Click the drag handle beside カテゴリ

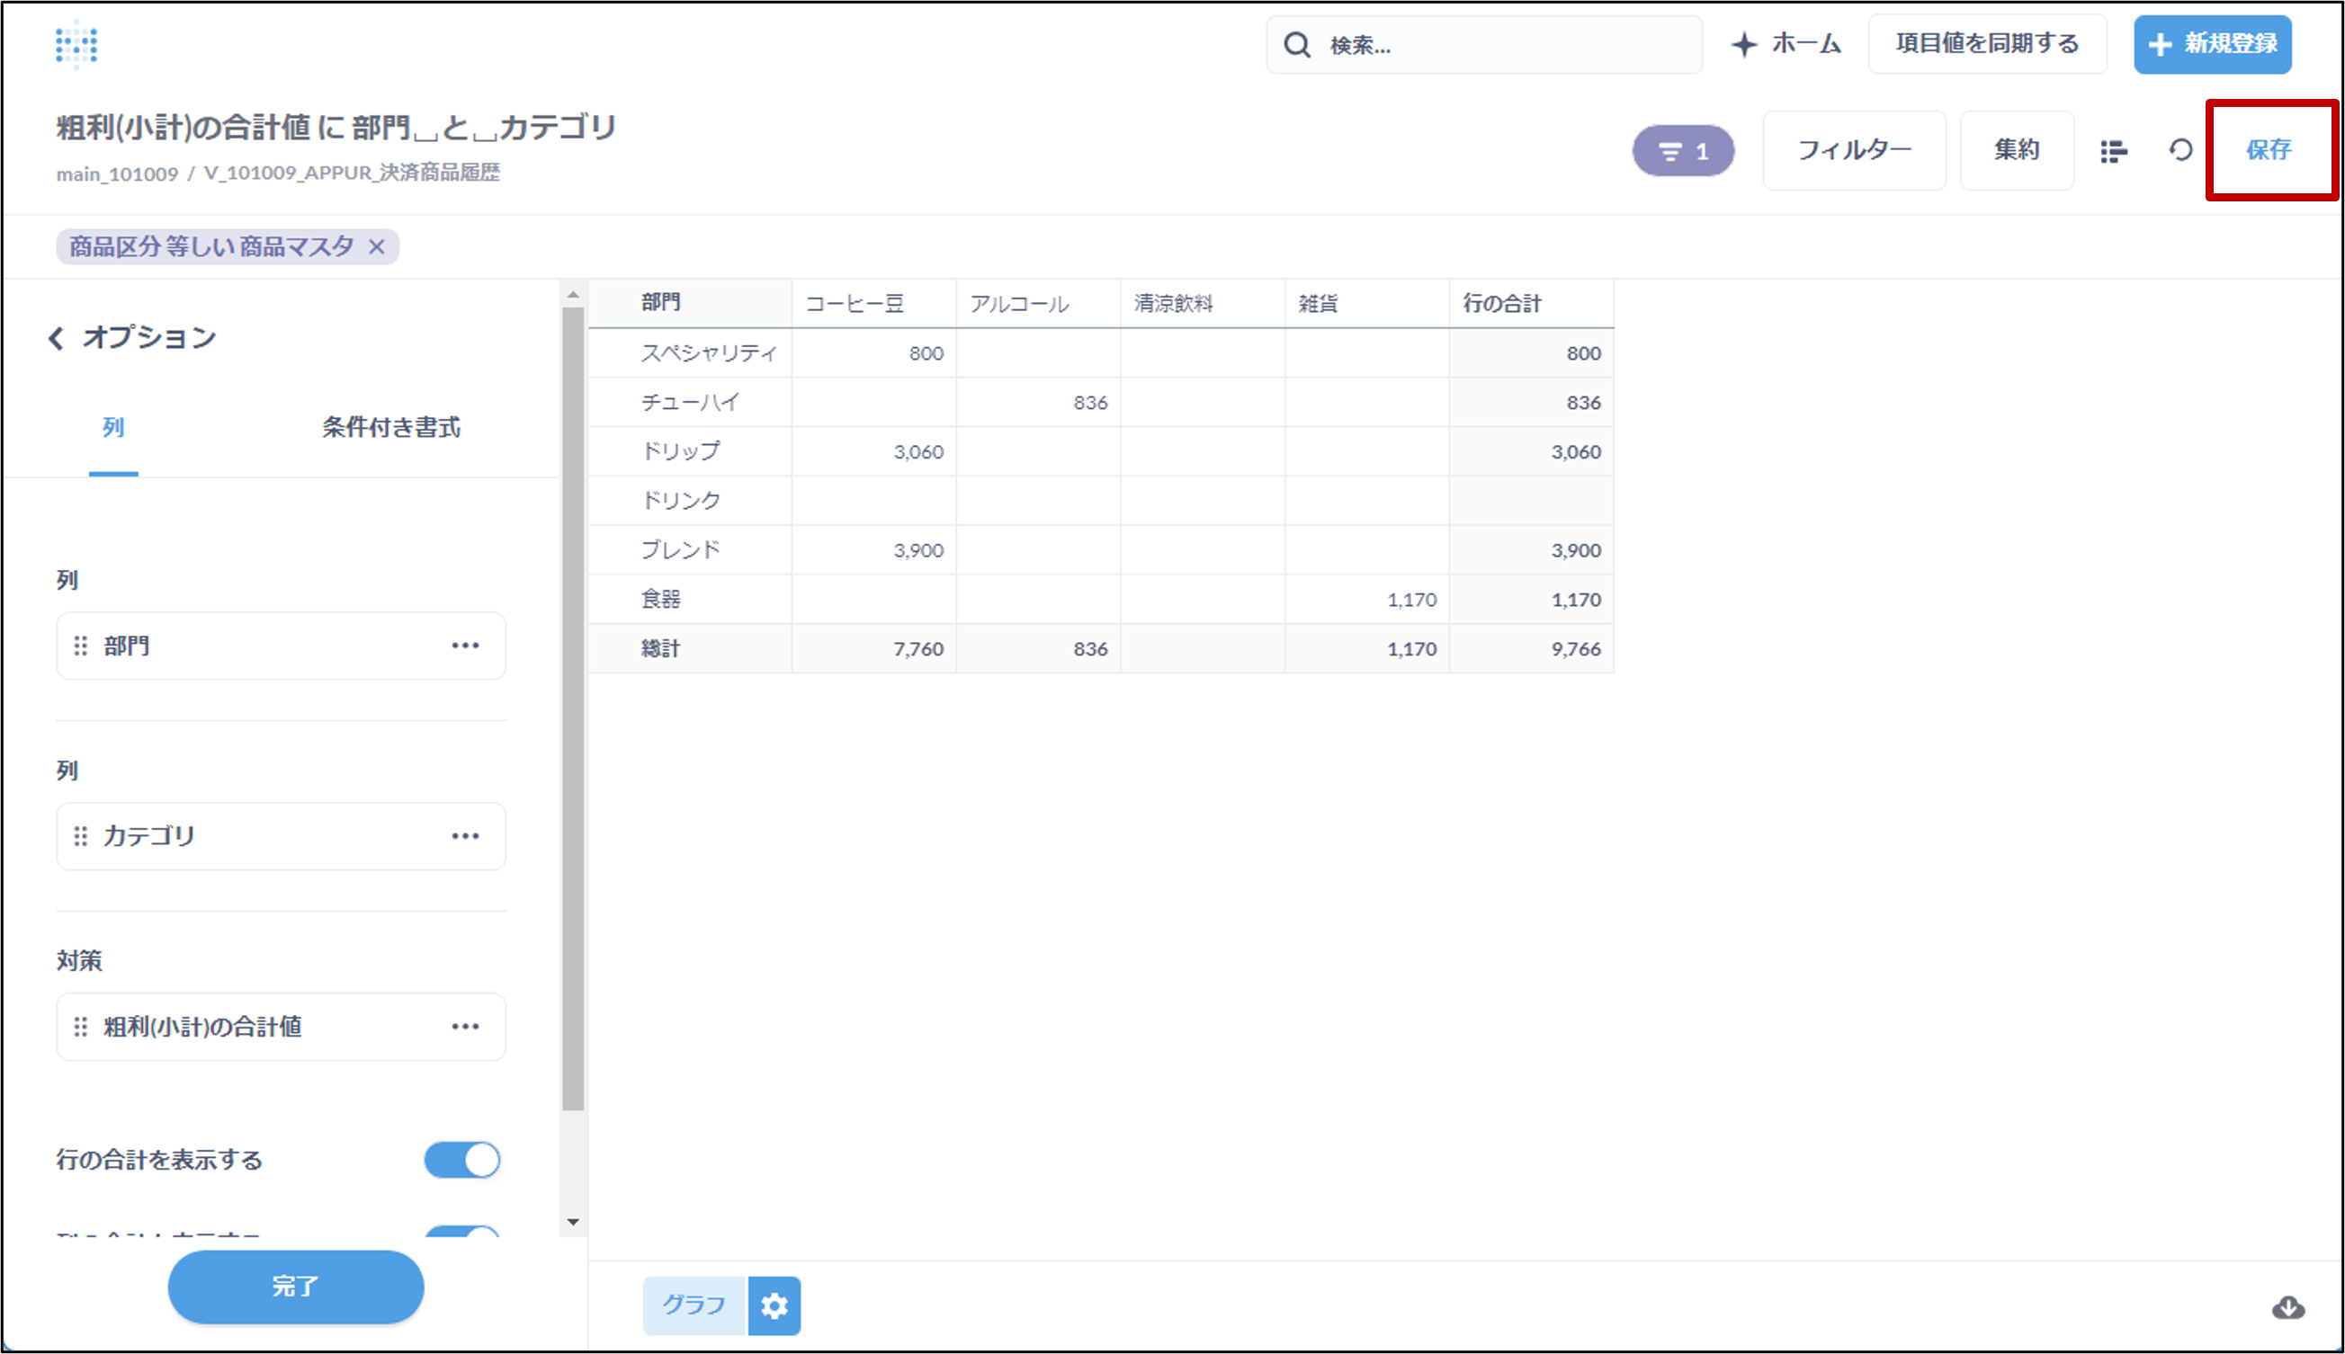tap(81, 836)
